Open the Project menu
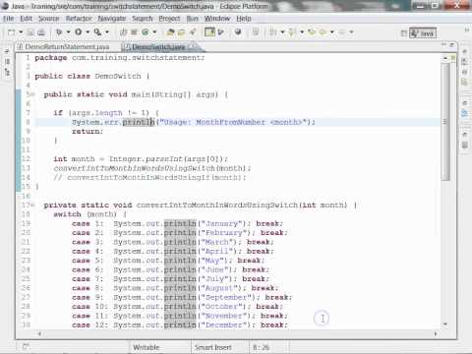This screenshot has height=354, width=472. [x=169, y=19]
